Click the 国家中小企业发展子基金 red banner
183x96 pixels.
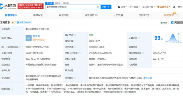(x=30, y=6)
